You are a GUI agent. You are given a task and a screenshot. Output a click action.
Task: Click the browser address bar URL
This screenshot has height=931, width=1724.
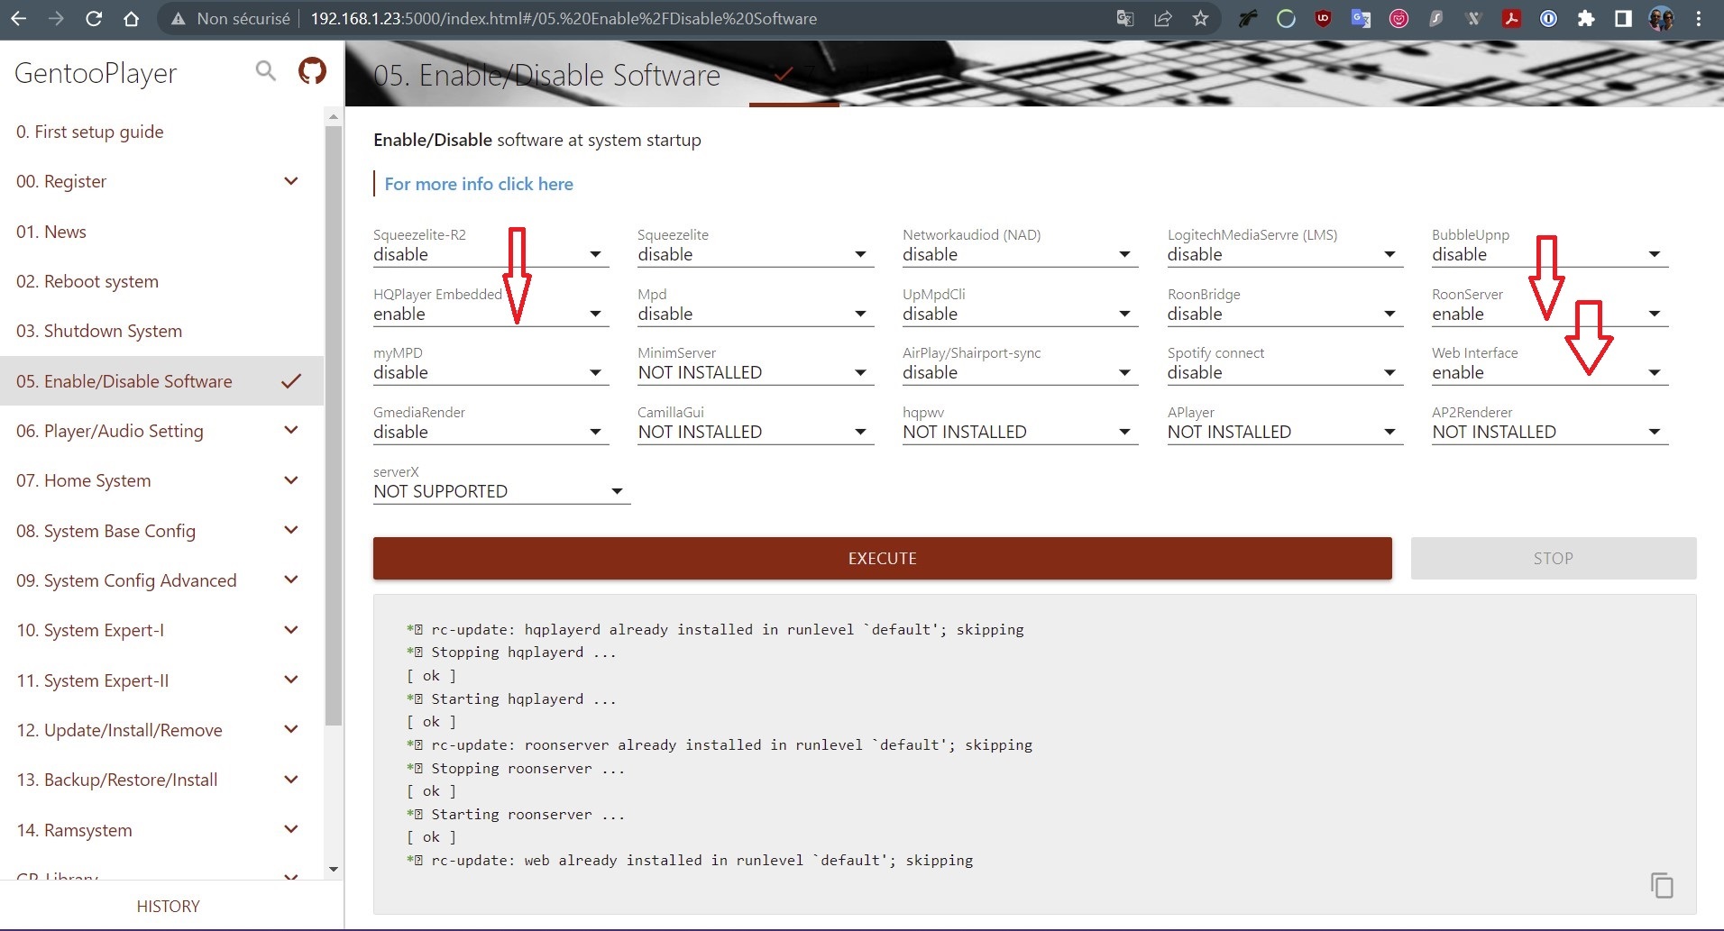click(x=564, y=18)
